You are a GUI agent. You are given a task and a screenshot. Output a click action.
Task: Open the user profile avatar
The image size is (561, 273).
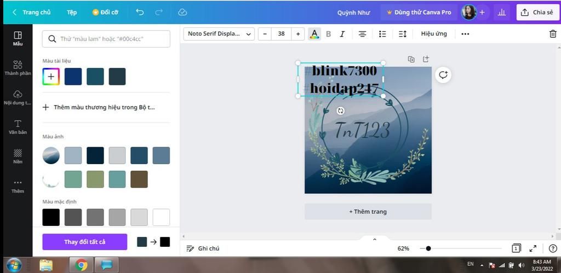point(468,12)
